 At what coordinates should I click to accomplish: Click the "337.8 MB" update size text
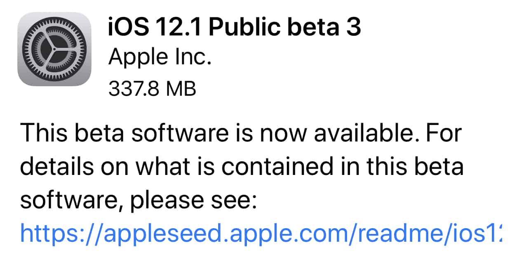coord(152,89)
